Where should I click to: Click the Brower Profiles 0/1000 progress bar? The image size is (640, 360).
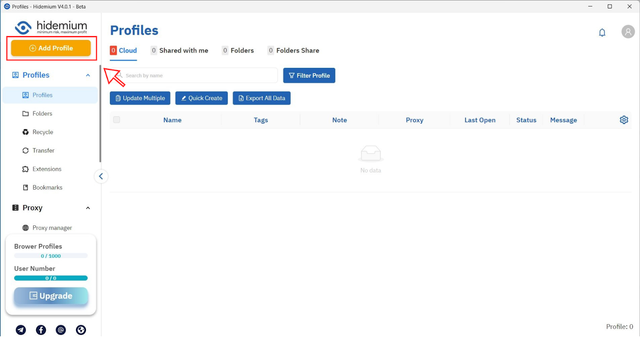(51, 256)
